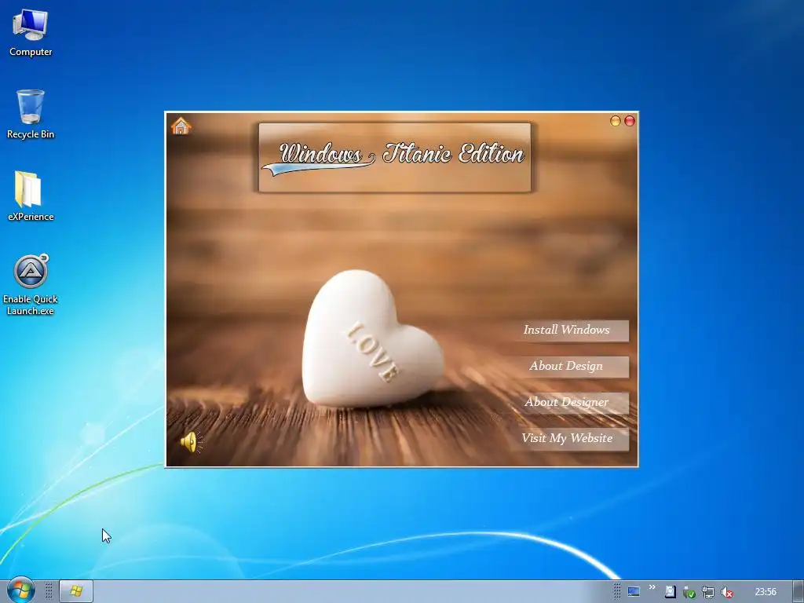Click the show desktop toolbar icon in taskbar
804x603 pixels.
pyautogui.click(x=634, y=592)
